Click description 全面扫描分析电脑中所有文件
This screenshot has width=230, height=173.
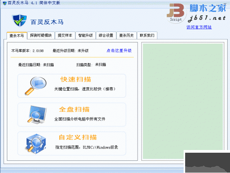[x=80, y=119]
